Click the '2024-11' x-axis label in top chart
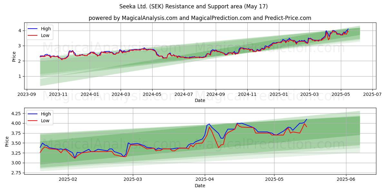This screenshot has height=193, width=387. (247, 95)
